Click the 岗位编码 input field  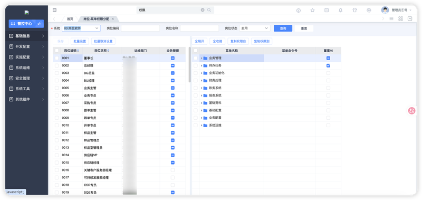pyautogui.click(x=140, y=28)
